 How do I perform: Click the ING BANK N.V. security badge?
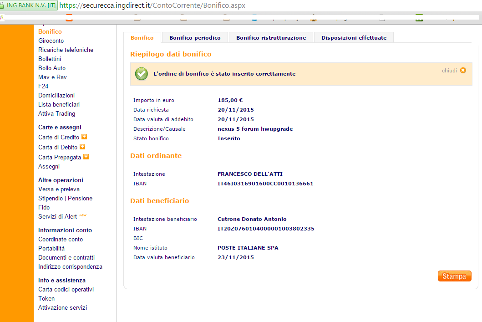29,5
